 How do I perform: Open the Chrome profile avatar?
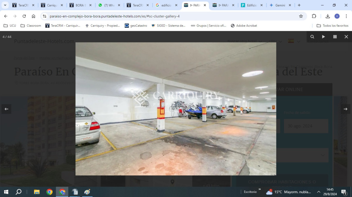pos(337,16)
